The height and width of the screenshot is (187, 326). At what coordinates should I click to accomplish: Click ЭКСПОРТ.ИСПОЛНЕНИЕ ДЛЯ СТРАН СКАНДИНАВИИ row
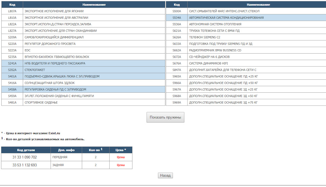click(84, 31)
